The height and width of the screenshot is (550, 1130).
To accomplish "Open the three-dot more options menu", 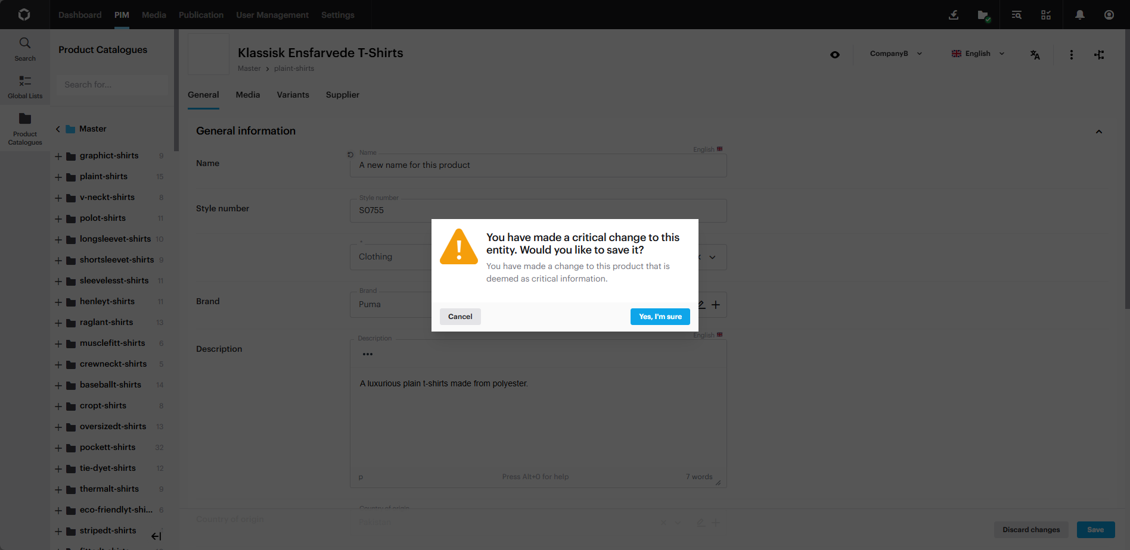I will click(1071, 55).
